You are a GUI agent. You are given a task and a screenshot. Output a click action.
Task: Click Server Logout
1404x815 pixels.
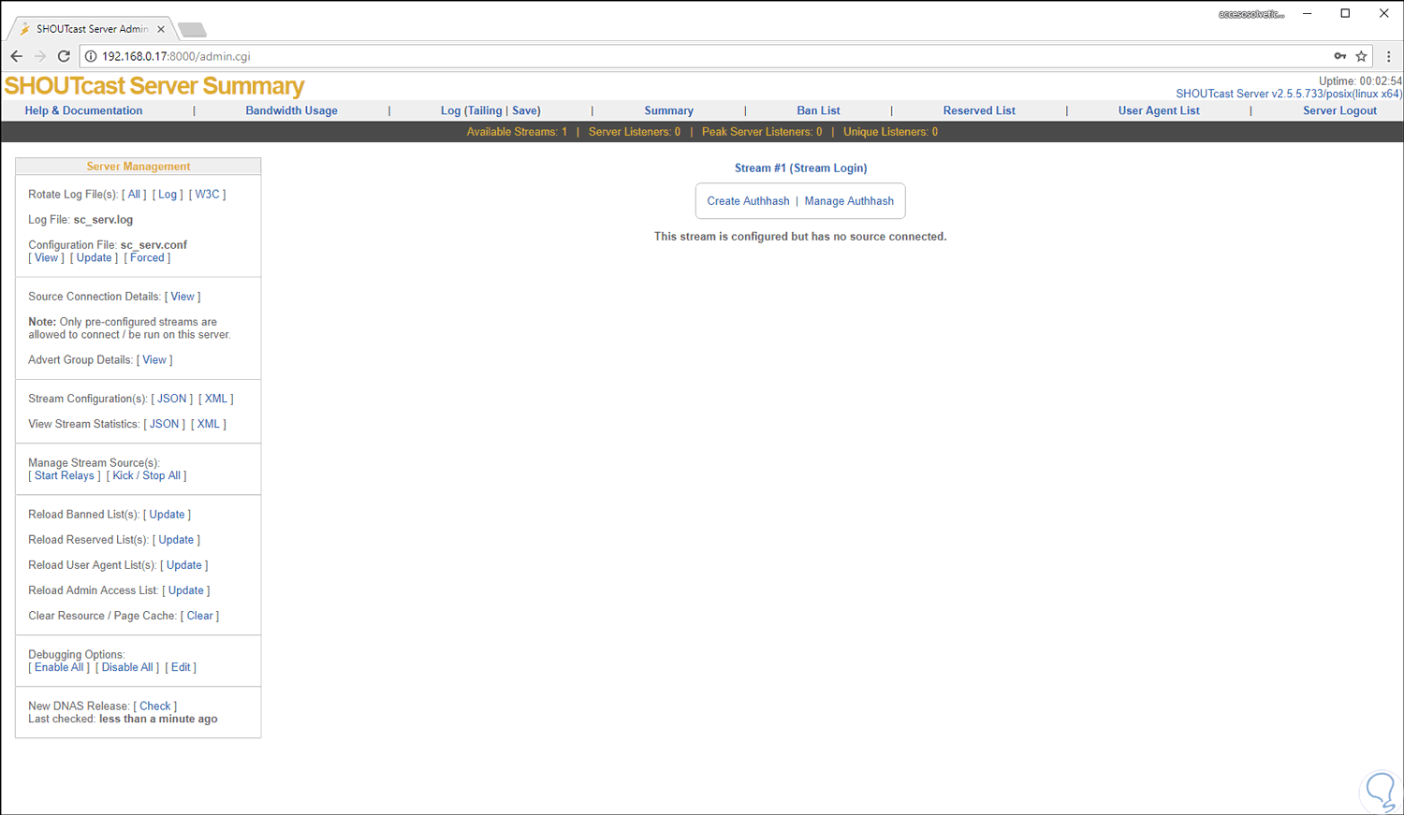1339,110
